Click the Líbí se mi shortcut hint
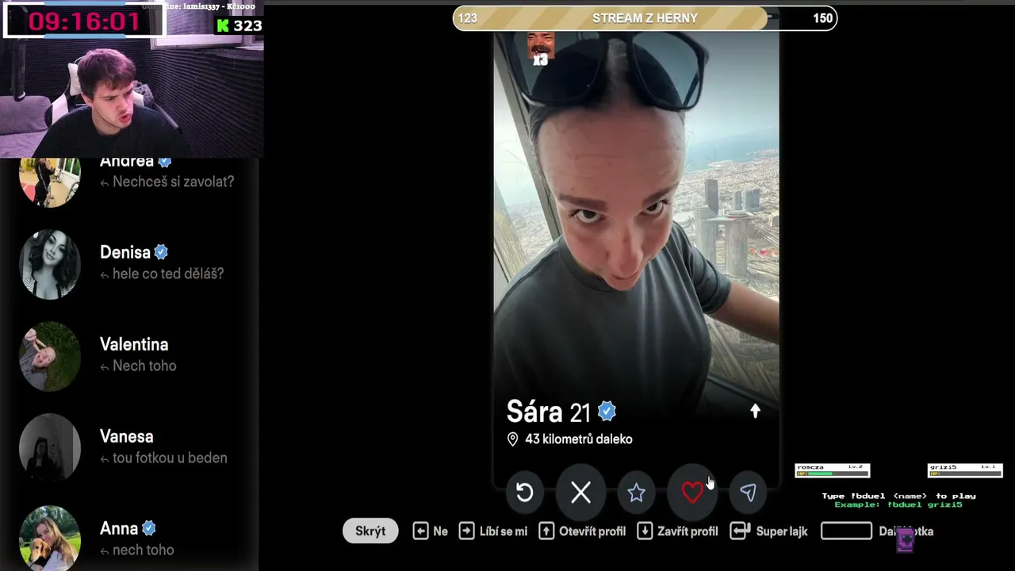The height and width of the screenshot is (571, 1015). click(x=493, y=531)
